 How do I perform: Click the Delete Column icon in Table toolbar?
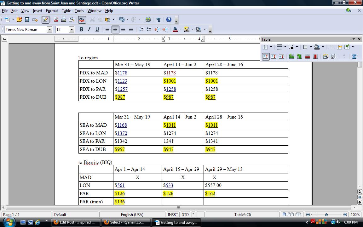click(x=315, y=56)
